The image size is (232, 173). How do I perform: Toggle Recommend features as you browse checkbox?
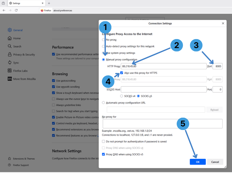pos(53,135)
